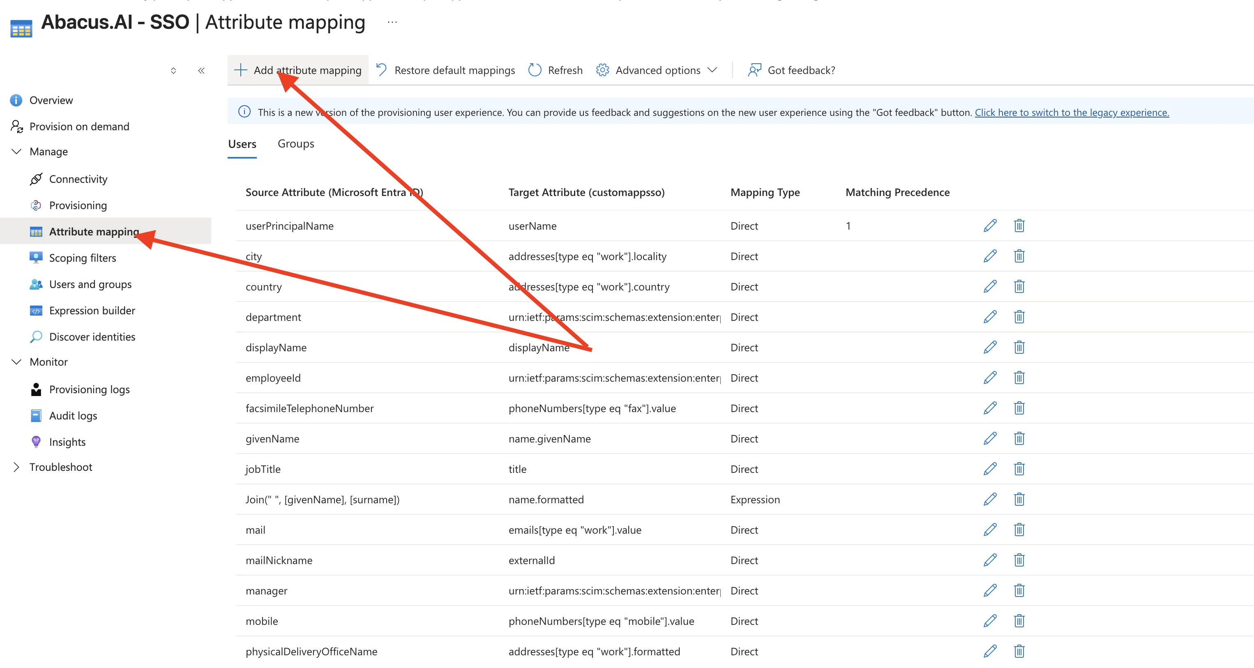Delete the manager attribute mapping
This screenshot has width=1254, height=668.
(1019, 591)
